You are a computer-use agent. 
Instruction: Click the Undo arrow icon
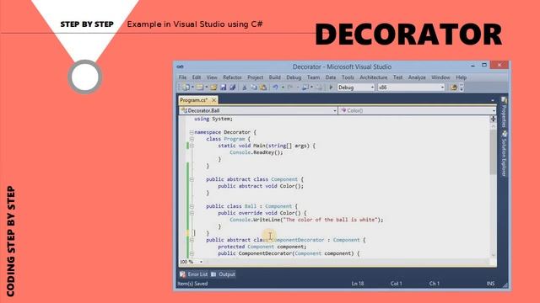(276, 88)
